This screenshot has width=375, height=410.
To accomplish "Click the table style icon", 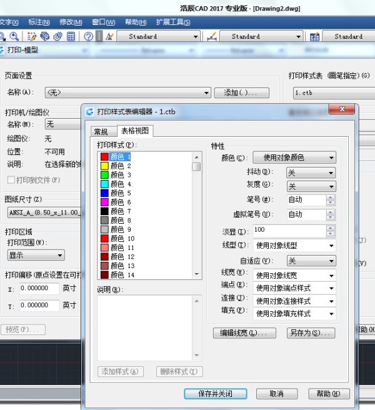I will (x=314, y=36).
